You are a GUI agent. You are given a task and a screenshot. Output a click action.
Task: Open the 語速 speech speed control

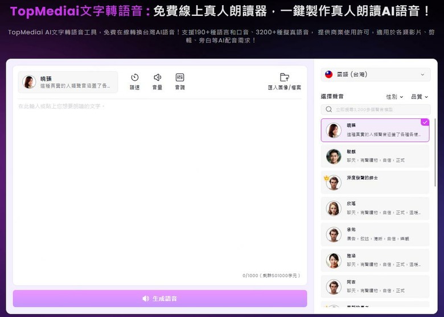click(x=135, y=81)
